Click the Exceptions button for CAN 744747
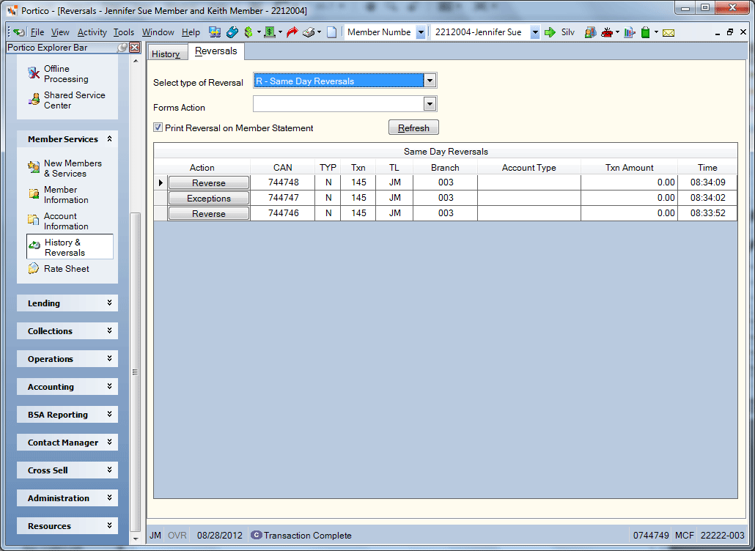The height and width of the screenshot is (551, 755). (x=208, y=199)
